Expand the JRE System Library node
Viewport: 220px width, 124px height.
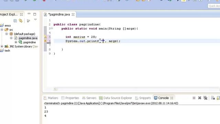pos(2,46)
